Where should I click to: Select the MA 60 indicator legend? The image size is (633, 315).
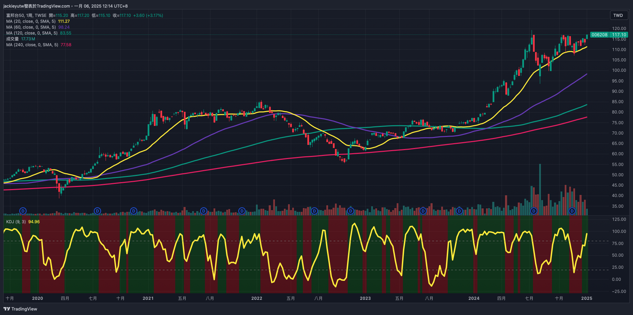point(31,27)
